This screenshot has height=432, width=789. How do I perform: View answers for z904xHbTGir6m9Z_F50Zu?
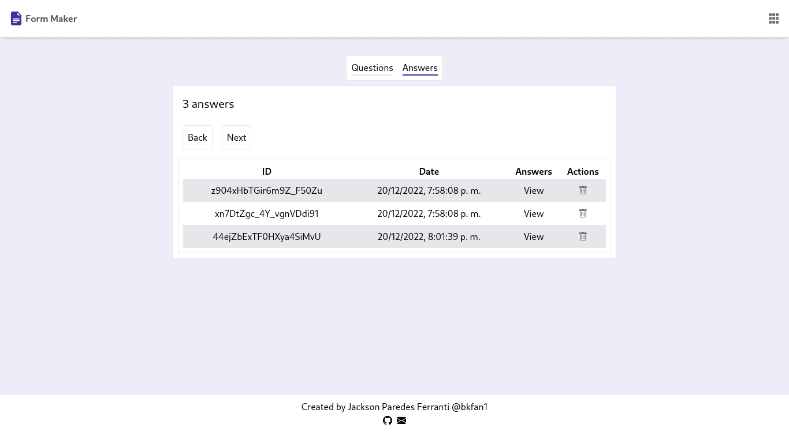click(534, 190)
